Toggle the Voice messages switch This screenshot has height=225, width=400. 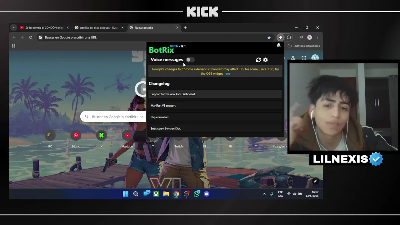tap(190, 60)
